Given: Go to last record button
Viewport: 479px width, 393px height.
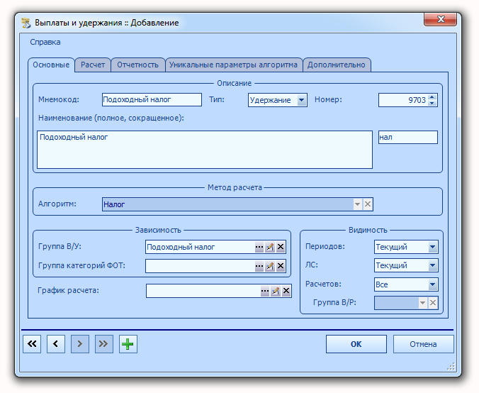Looking at the screenshot, I should click(x=104, y=344).
